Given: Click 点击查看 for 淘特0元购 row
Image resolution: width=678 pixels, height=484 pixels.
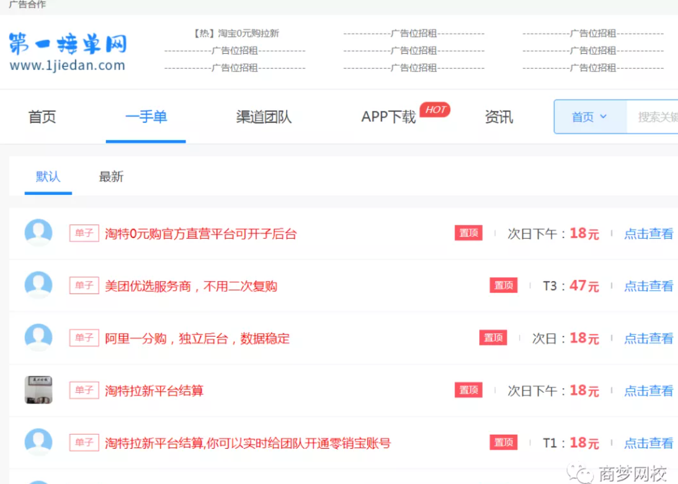Looking at the screenshot, I should pyautogui.click(x=649, y=234).
